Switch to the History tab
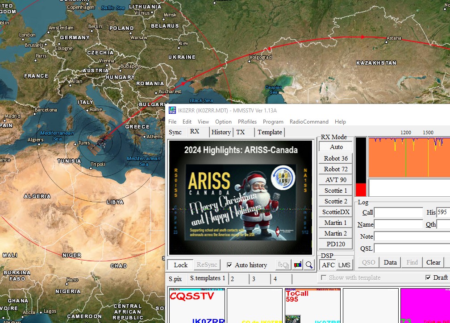450x323 pixels. point(221,132)
